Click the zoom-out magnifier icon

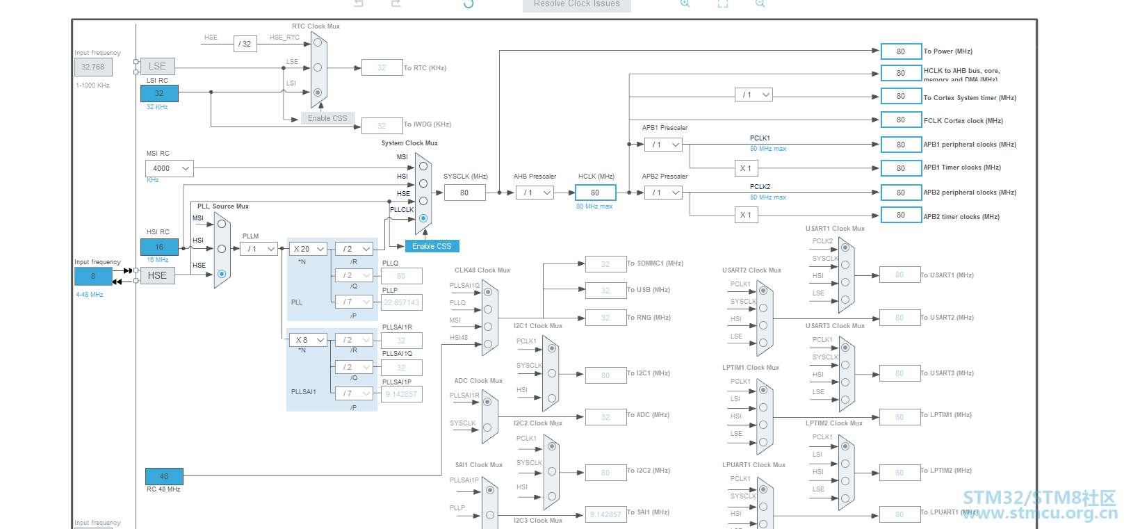760,3
